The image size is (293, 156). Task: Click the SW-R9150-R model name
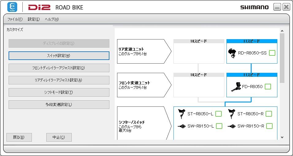tap(251, 126)
